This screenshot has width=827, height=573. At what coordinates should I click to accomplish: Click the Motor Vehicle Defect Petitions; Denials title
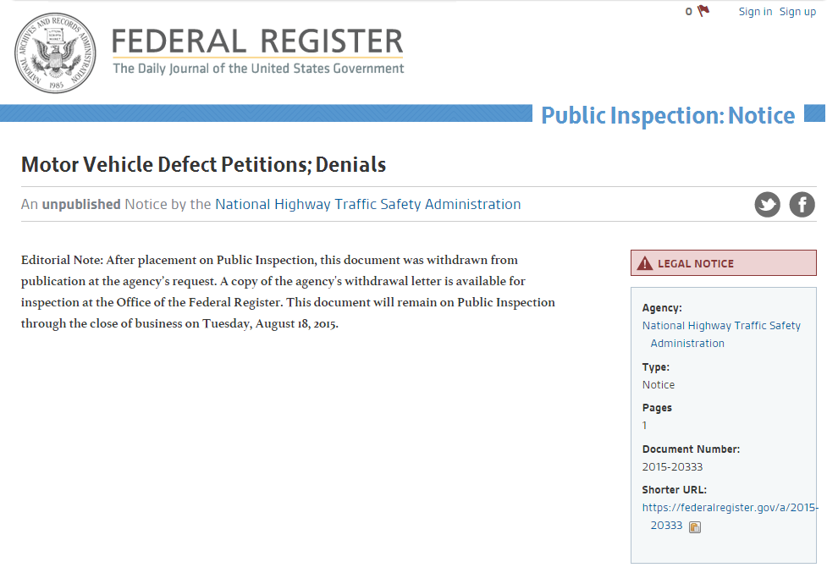[x=204, y=164]
